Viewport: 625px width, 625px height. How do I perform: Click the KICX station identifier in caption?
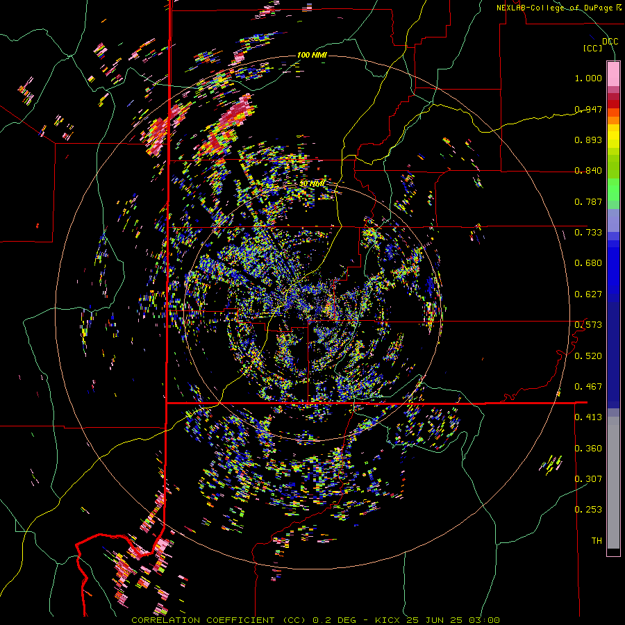[387, 620]
